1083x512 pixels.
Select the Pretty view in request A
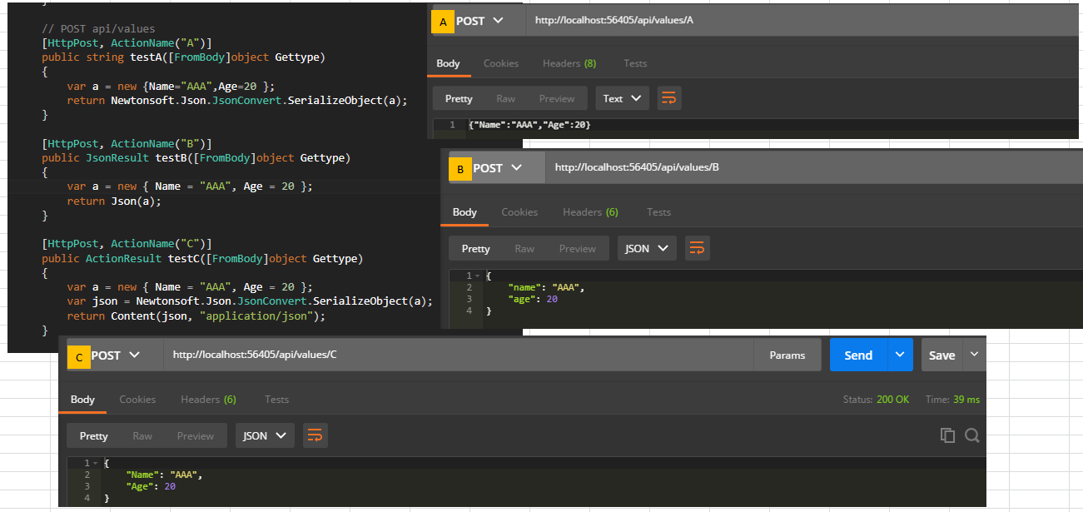coord(459,98)
